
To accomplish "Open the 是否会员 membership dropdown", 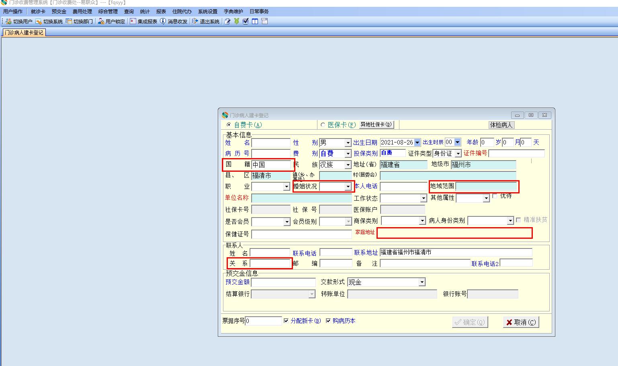I will pyautogui.click(x=286, y=222).
